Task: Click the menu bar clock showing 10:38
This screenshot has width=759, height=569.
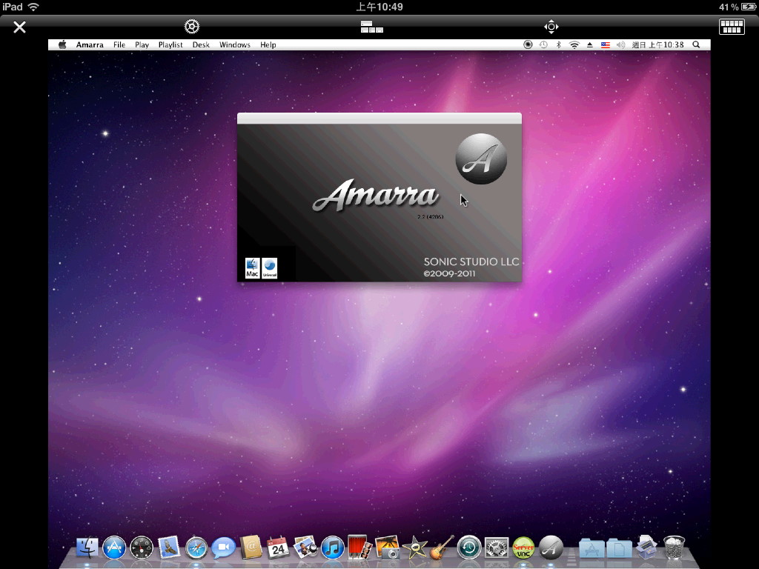Action: 658,45
